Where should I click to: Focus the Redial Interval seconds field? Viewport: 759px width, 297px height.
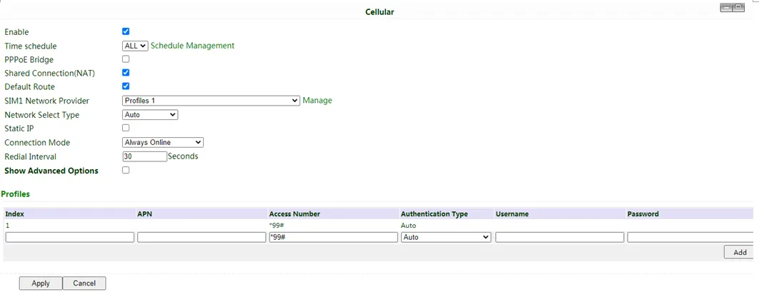pyautogui.click(x=144, y=156)
